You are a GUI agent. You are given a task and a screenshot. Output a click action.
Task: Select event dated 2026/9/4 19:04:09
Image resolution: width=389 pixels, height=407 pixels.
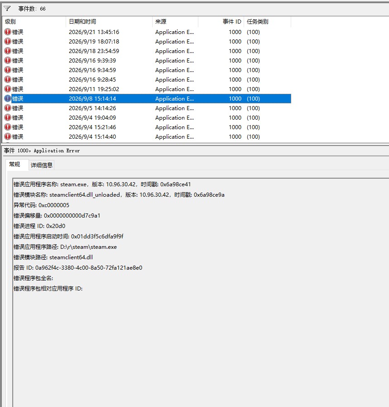pyautogui.click(x=147, y=117)
